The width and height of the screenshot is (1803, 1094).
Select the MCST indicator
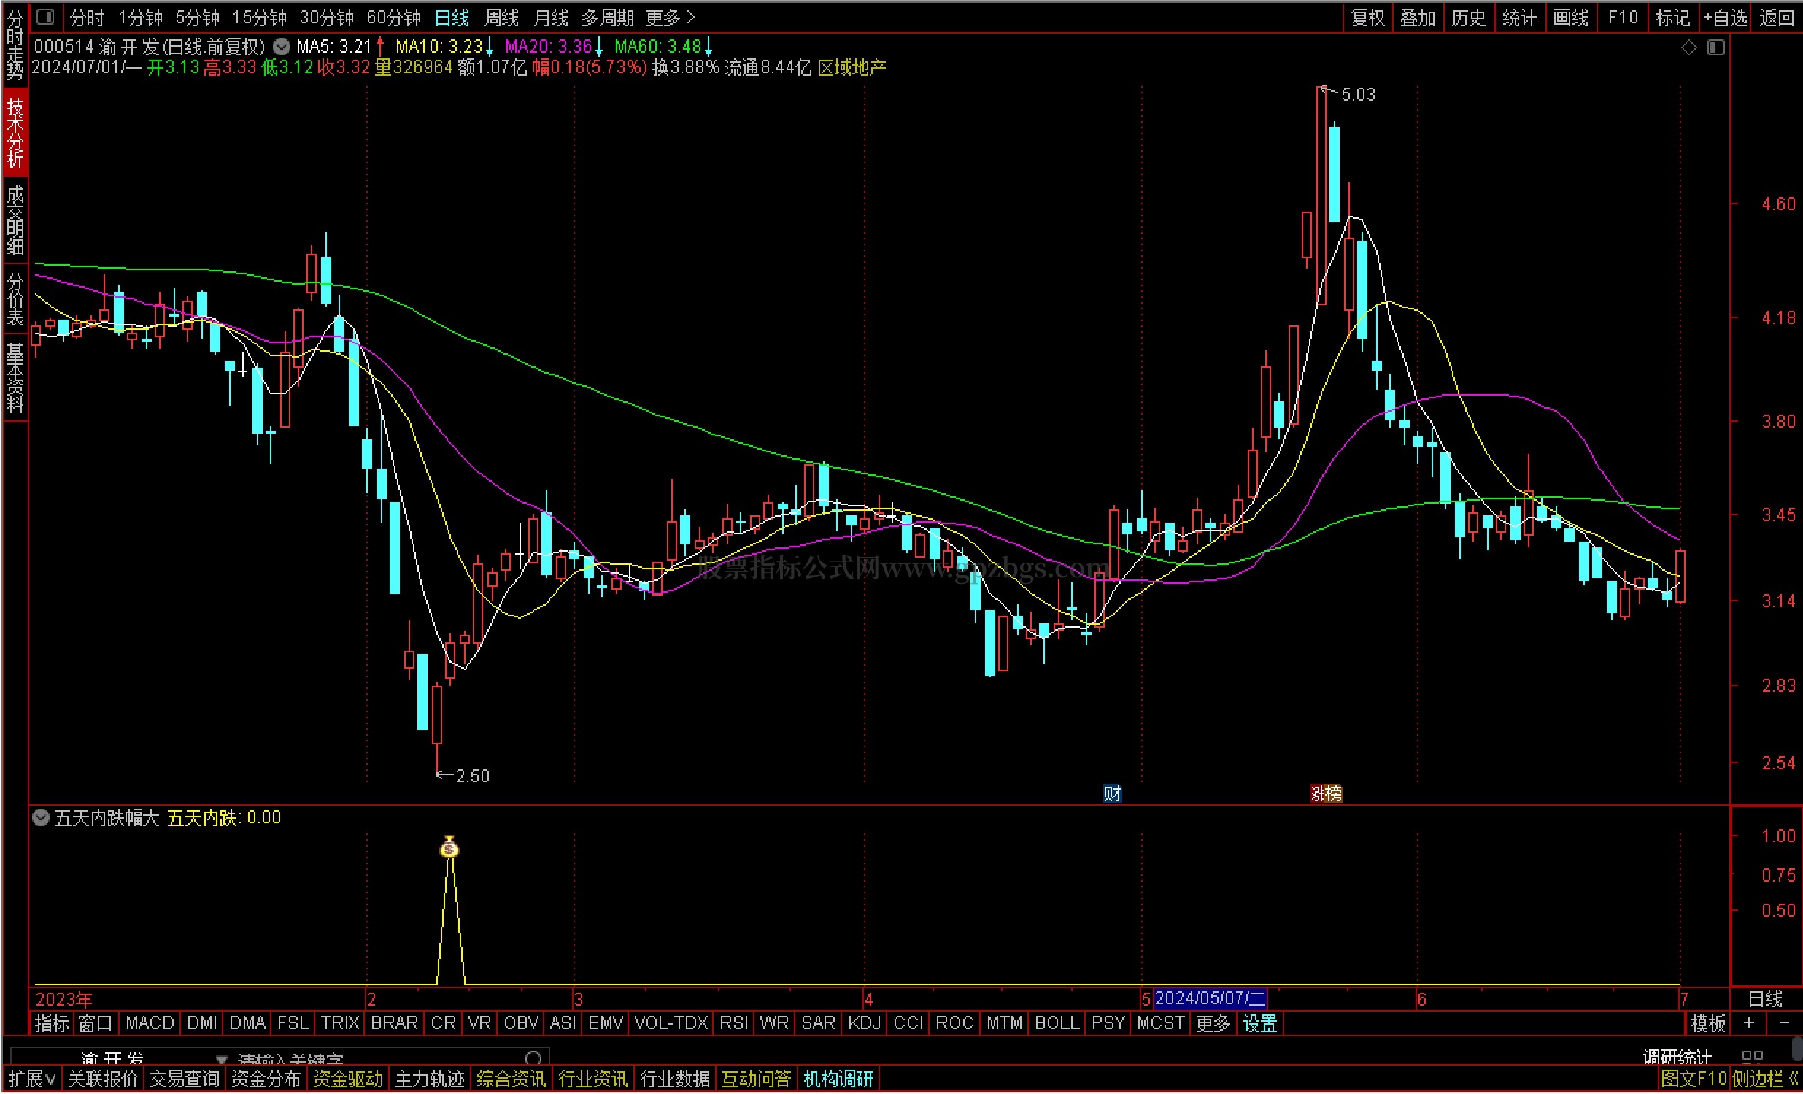point(1160,1022)
